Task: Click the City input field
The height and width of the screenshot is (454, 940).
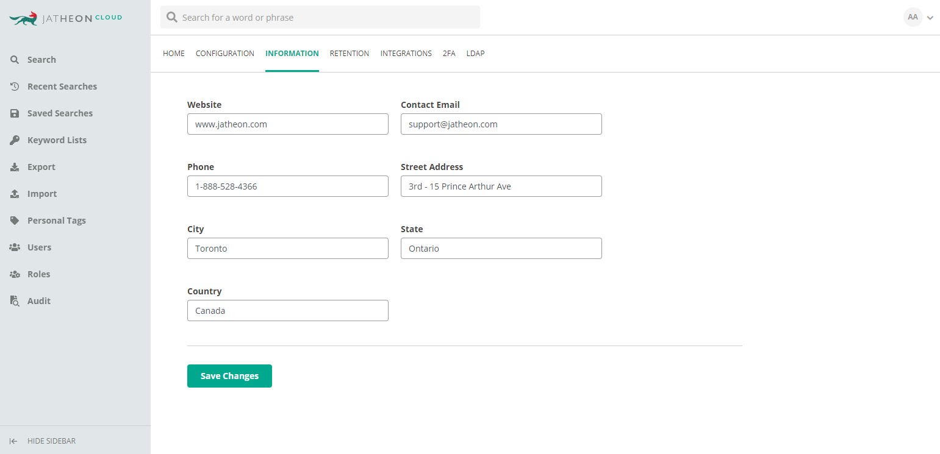Action: (x=288, y=249)
